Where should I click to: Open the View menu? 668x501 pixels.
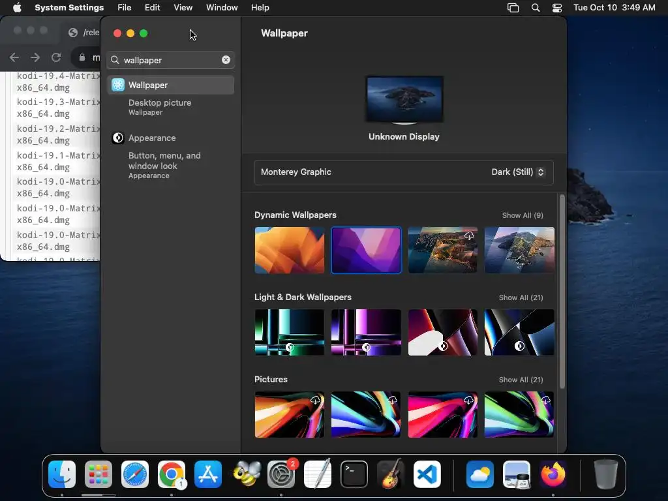tap(183, 8)
